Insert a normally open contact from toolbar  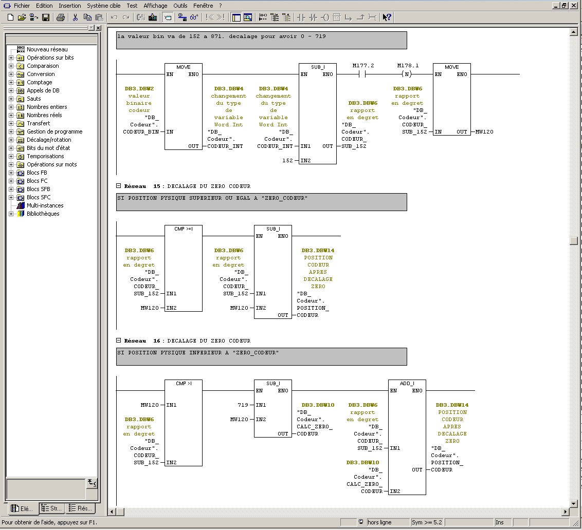coord(301,17)
